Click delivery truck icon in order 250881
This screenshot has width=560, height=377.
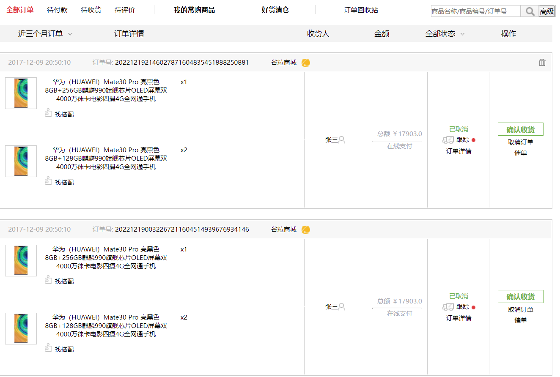(x=448, y=140)
